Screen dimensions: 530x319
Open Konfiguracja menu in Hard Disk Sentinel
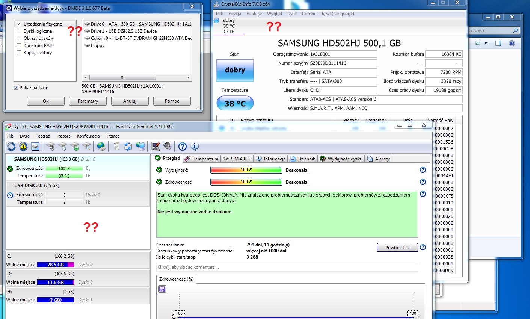tap(88, 136)
